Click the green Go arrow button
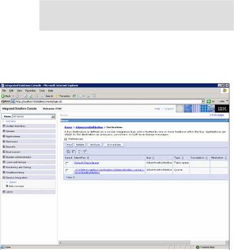Screen dimensions: 234x250 [209, 101]
